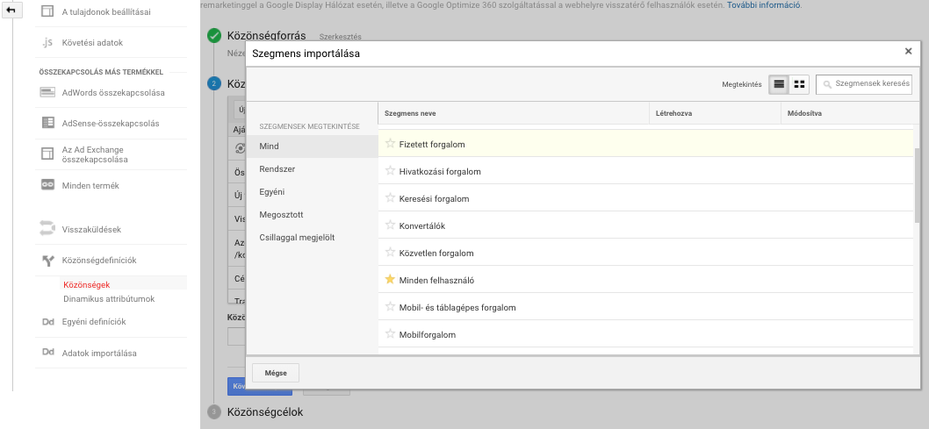Click the Minden termék icon

pyautogui.click(x=47, y=185)
